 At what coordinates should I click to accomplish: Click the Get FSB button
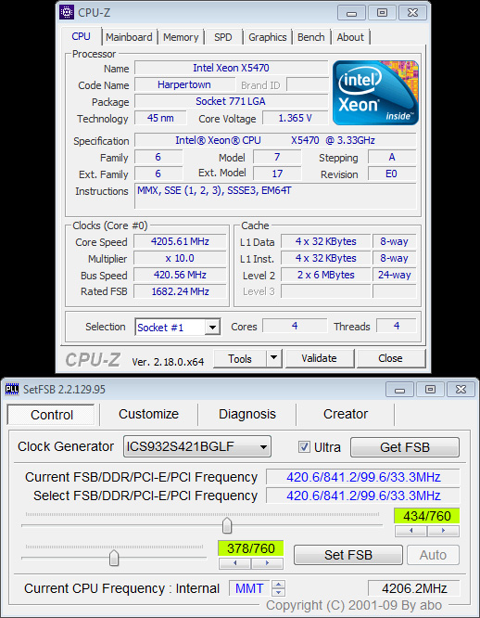[404, 447]
